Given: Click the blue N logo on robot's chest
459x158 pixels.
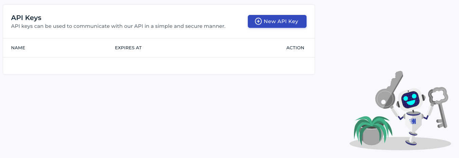Looking at the screenshot, I should click(x=413, y=121).
